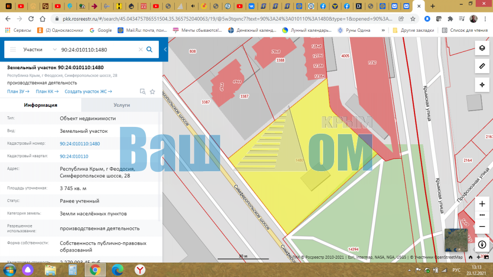The image size is (493, 277).
Task: Open Calculator from the taskbar
Action: tap(73, 270)
